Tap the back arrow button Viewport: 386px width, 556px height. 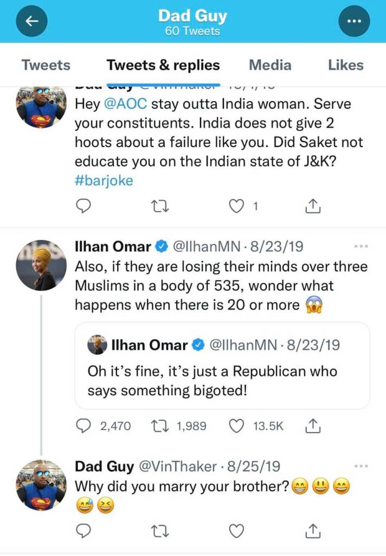[x=31, y=21]
